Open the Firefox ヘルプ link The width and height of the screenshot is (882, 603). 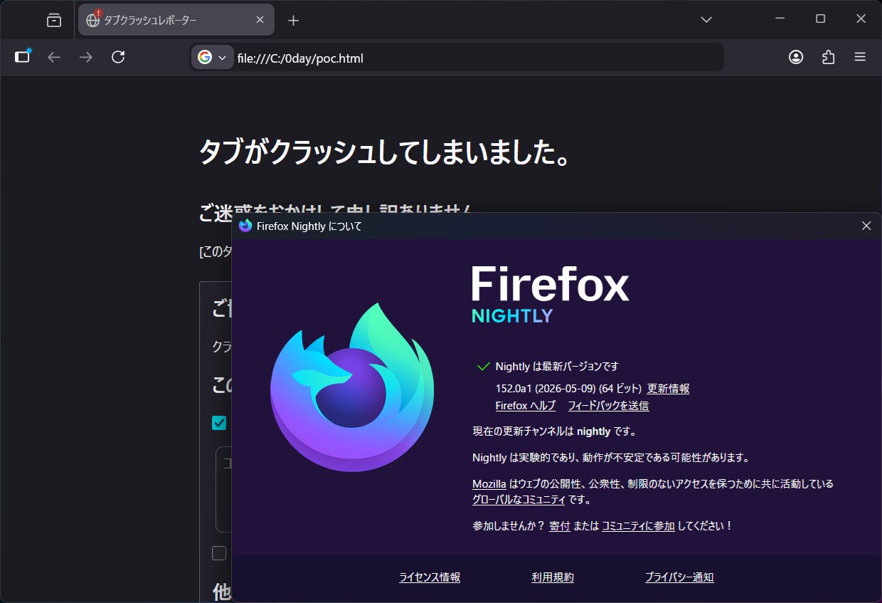[x=526, y=406]
